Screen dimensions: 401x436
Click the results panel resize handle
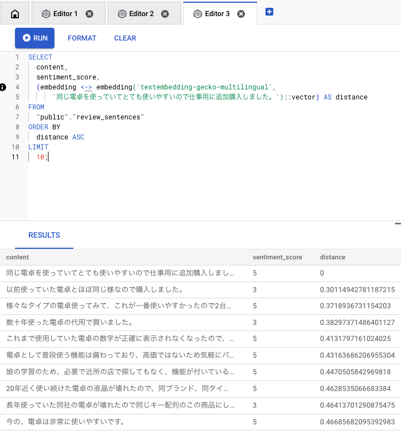398,223
